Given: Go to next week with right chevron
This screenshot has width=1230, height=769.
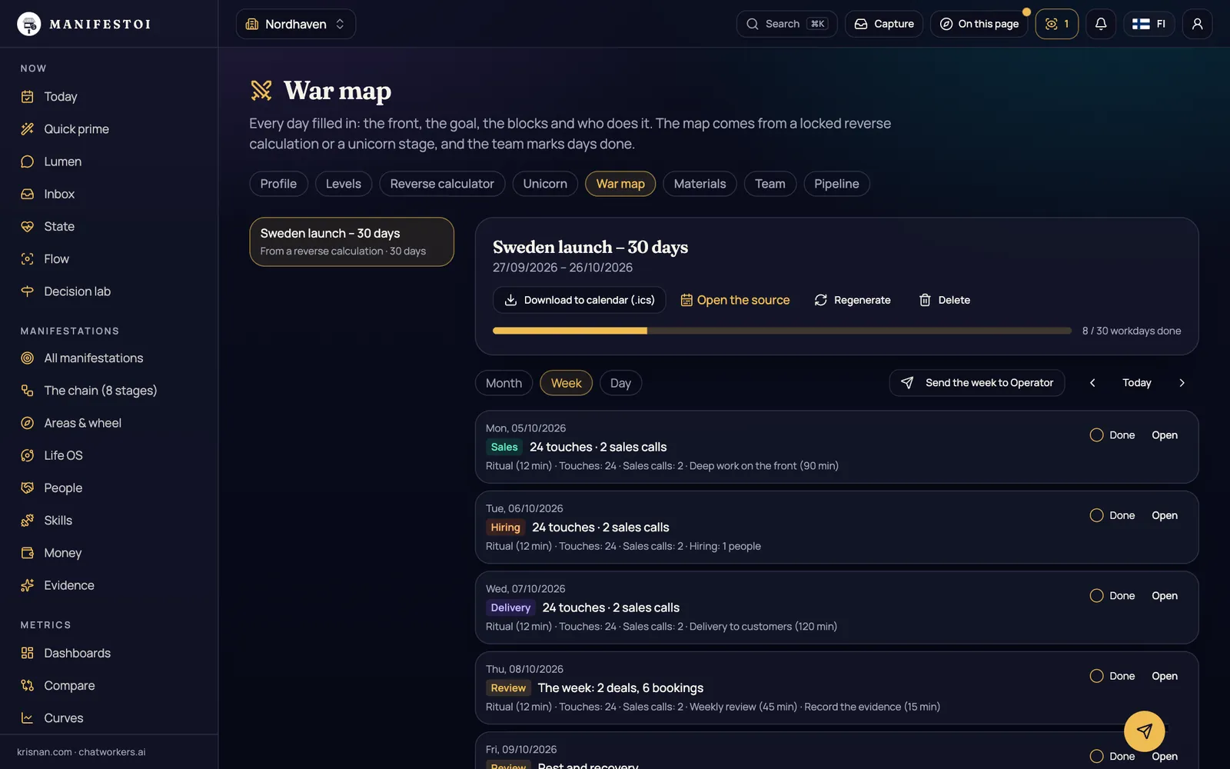Looking at the screenshot, I should click(1182, 383).
